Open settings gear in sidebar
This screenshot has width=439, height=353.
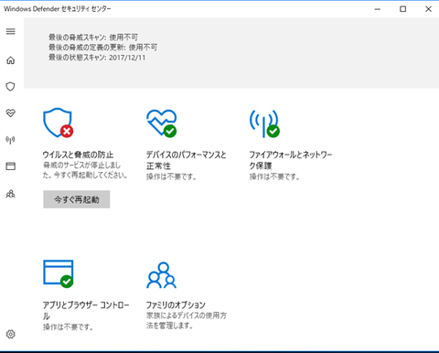click(x=11, y=334)
